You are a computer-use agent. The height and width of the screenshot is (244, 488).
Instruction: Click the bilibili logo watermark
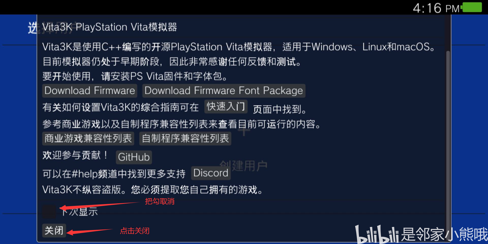pyautogui.click(x=377, y=234)
